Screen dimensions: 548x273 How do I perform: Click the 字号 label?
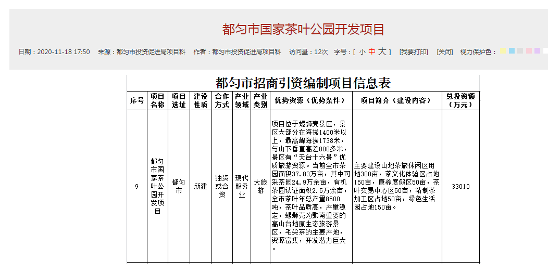coord(342,52)
